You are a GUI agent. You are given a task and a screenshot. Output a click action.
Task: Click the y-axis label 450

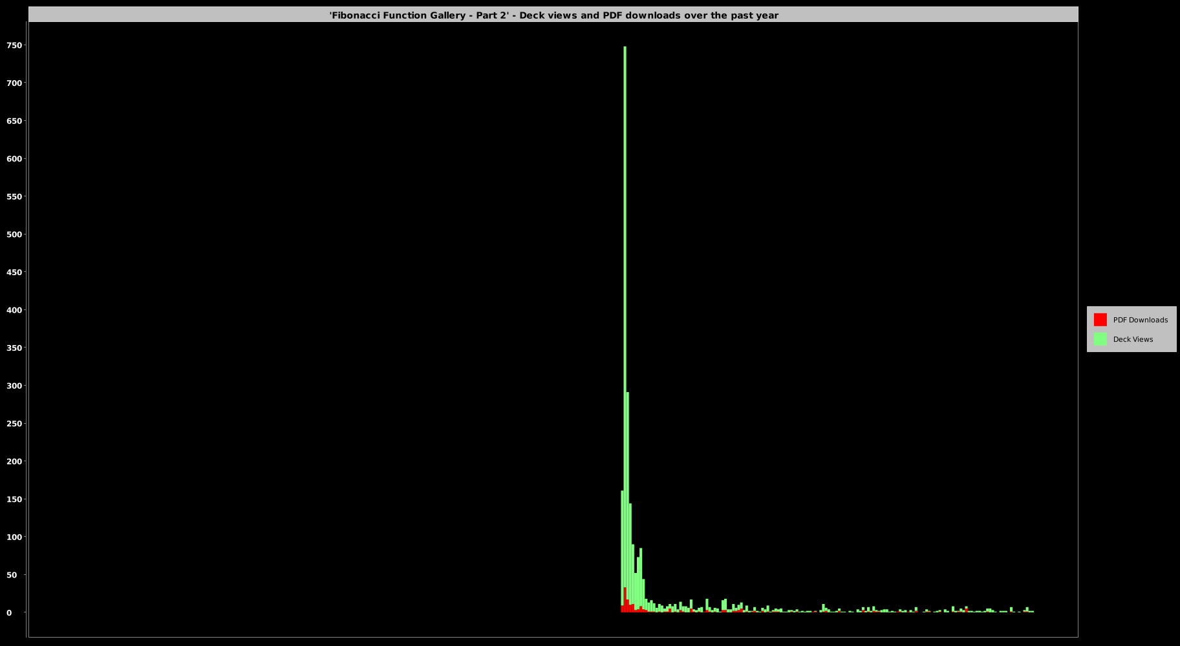14,272
